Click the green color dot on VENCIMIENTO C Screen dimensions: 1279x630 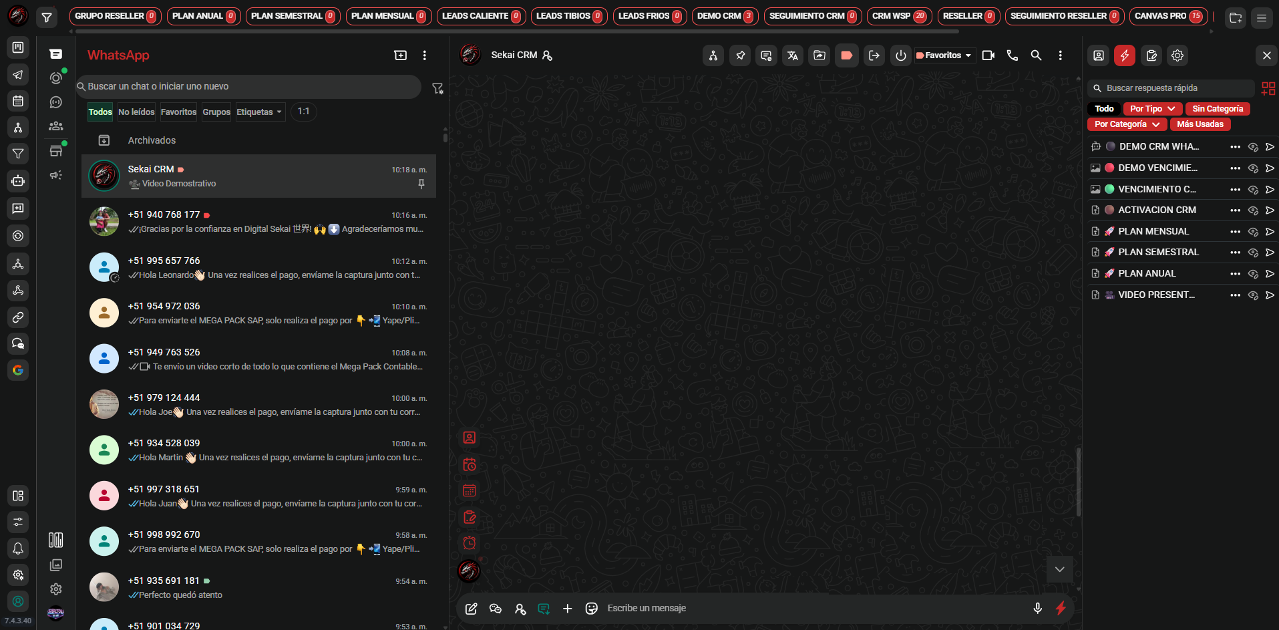point(1109,189)
